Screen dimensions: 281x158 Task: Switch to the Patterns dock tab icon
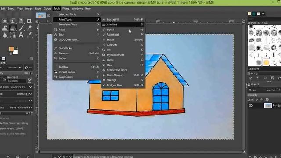click(x=254, y=14)
